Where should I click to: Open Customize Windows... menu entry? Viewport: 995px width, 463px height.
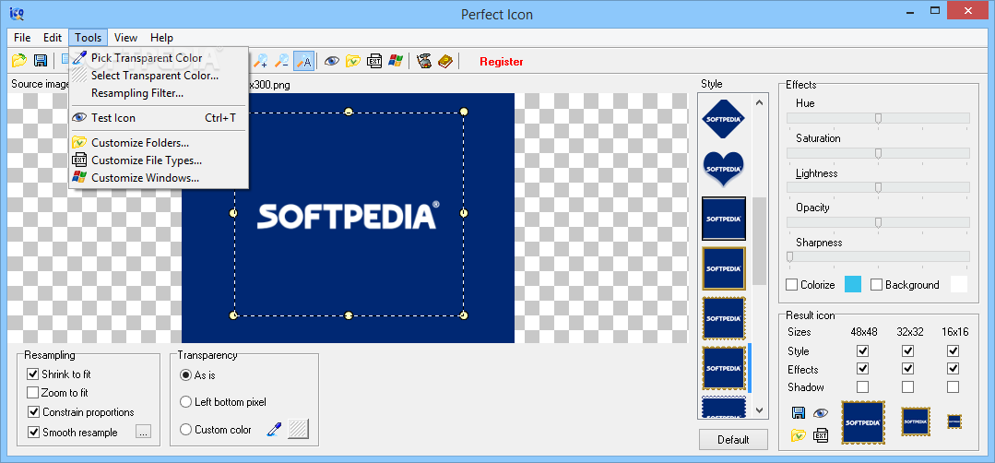click(160, 178)
